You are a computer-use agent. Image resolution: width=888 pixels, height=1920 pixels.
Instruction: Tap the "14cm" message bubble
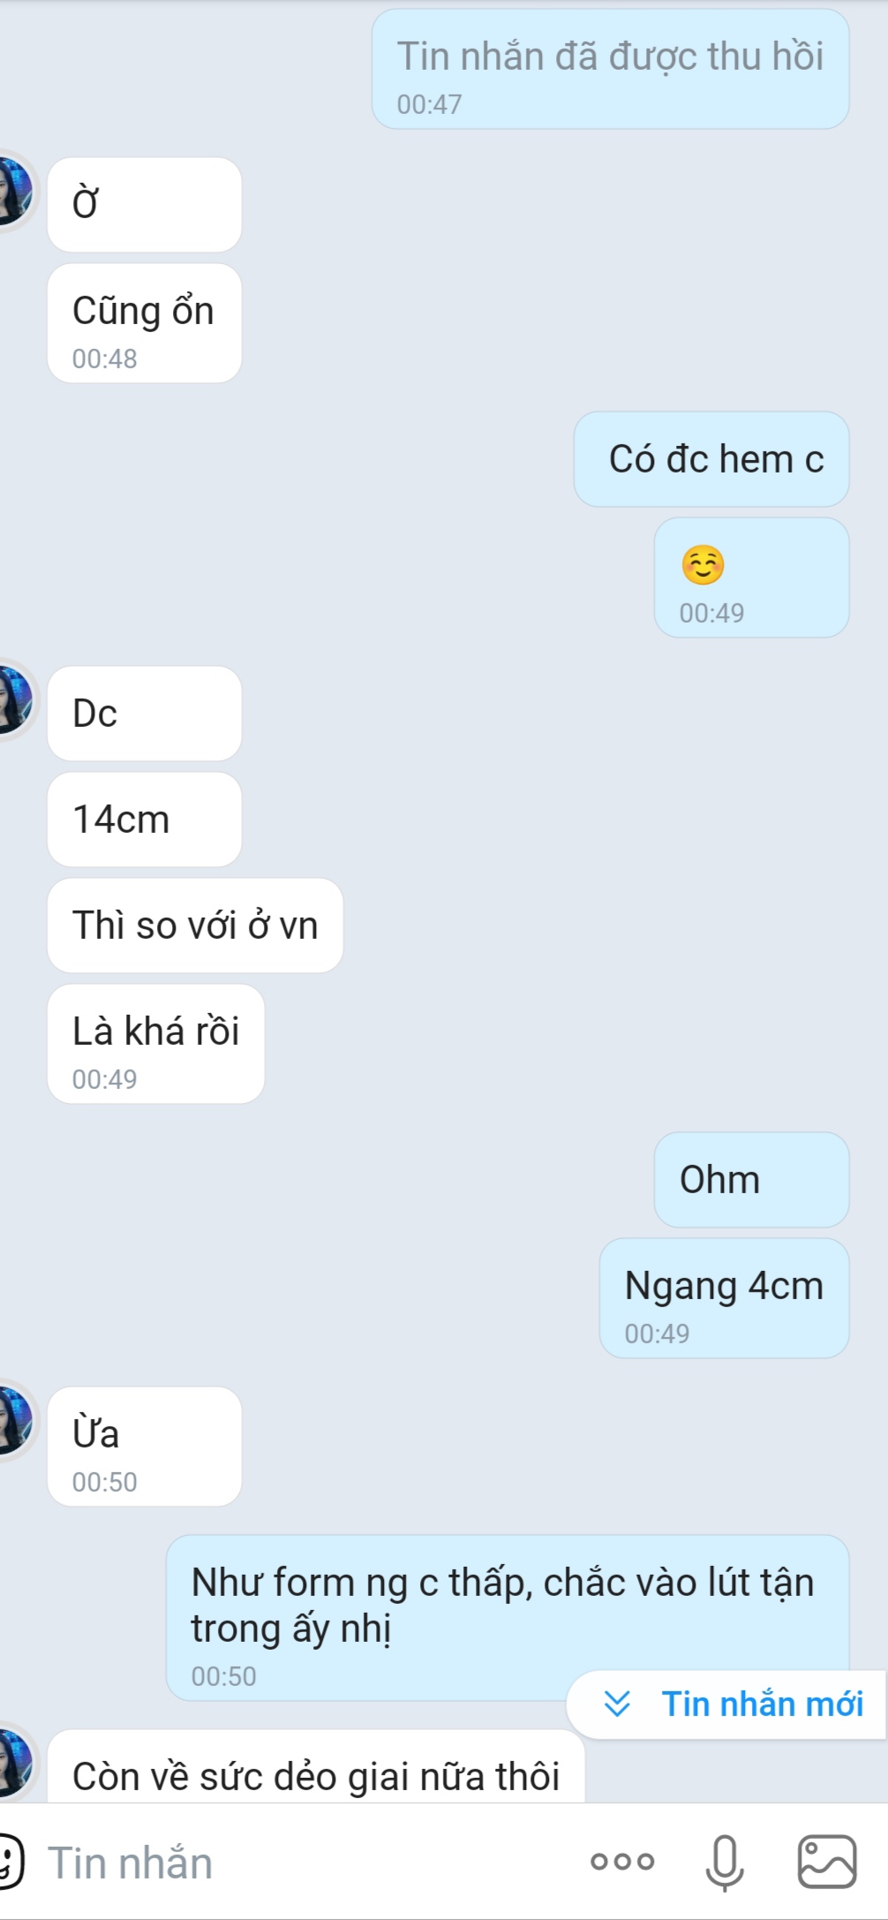click(144, 820)
